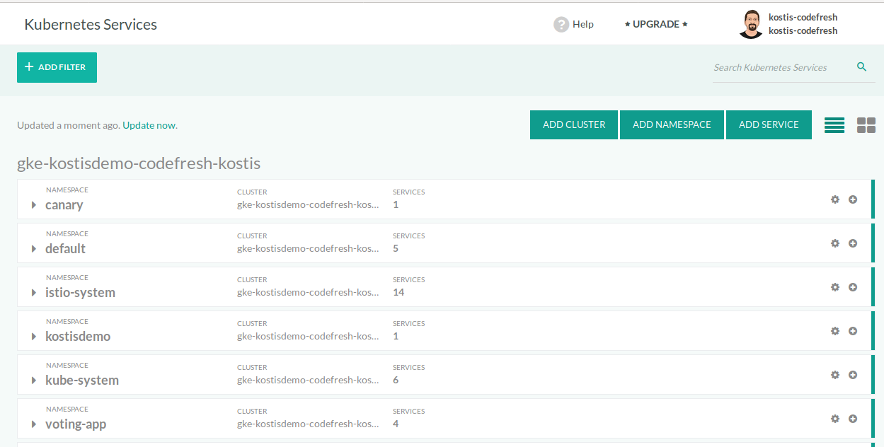Click the search magnifier icon
This screenshot has height=447, width=884.
[x=861, y=67]
